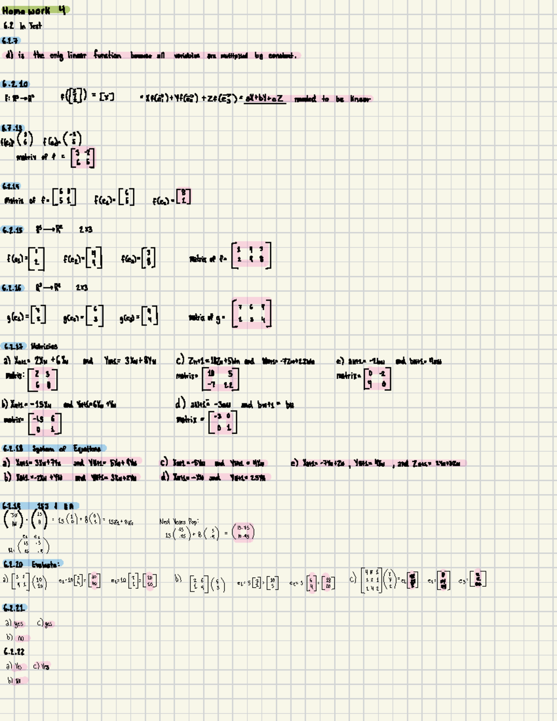This screenshot has width=557, height=721.
Task: Select the 6.2.17 c) matrix with 10, 5, -7, 12
Action: click(220, 379)
